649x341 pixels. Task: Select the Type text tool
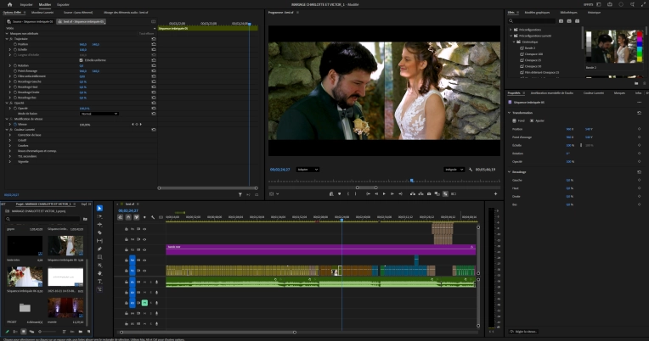pos(99,282)
